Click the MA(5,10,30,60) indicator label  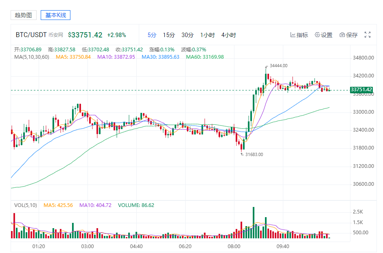click(32, 57)
